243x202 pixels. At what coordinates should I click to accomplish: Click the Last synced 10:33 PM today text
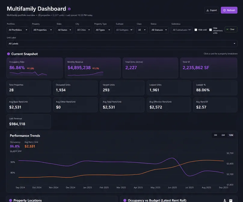[79, 15]
